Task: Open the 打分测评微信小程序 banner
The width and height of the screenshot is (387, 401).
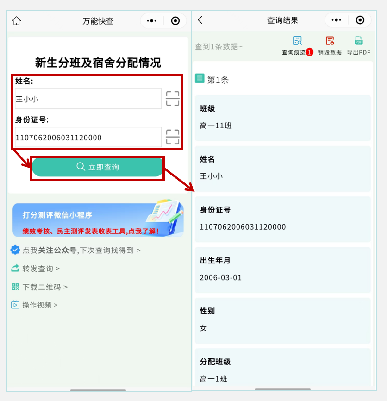Action: point(98,219)
